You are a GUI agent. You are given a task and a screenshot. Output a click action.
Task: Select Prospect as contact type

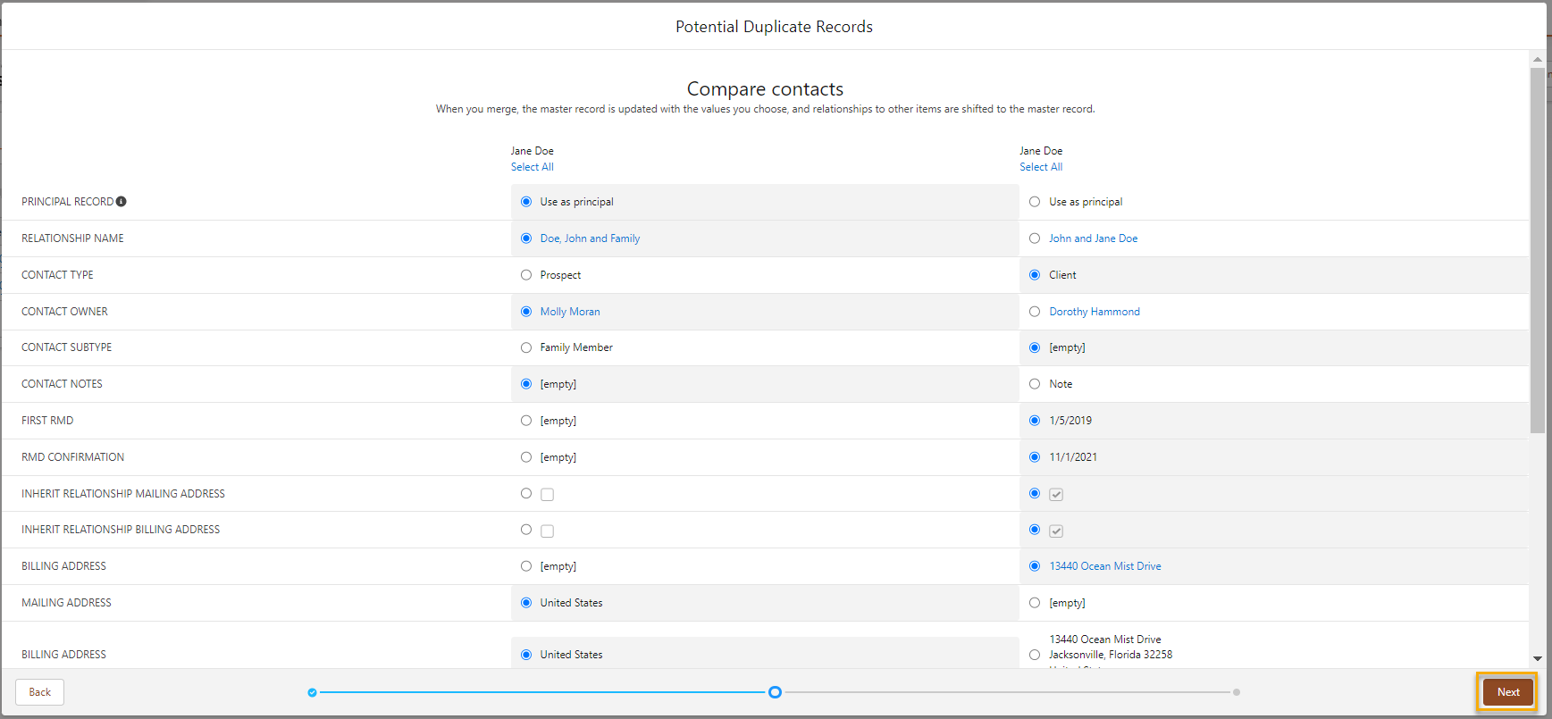coord(526,275)
